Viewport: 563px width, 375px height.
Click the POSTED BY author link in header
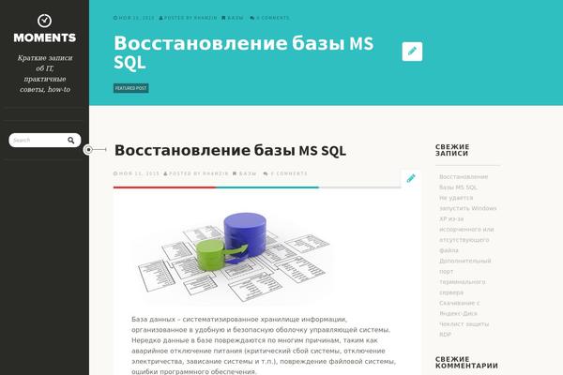click(x=190, y=18)
